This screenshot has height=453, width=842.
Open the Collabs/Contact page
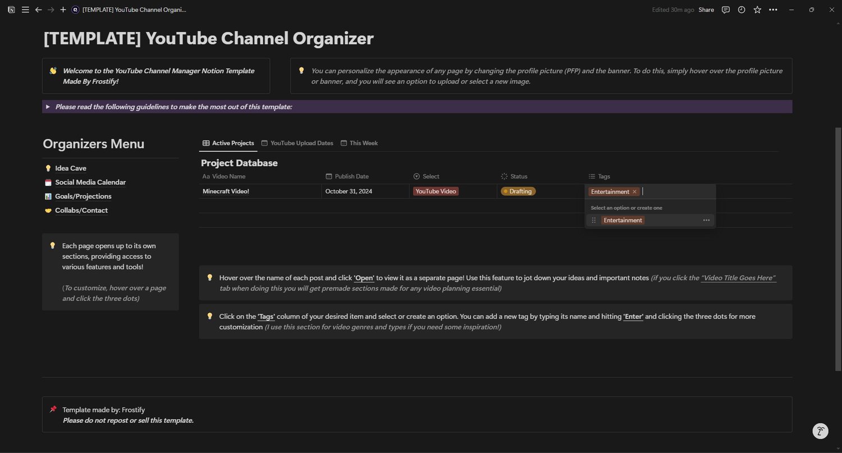coord(81,211)
